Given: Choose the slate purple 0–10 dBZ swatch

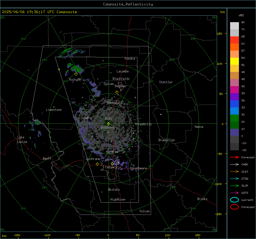Looking at the screenshot, I should 234,132.
